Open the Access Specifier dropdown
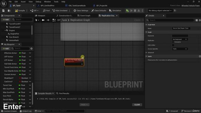 pyautogui.click(x=180, y=49)
